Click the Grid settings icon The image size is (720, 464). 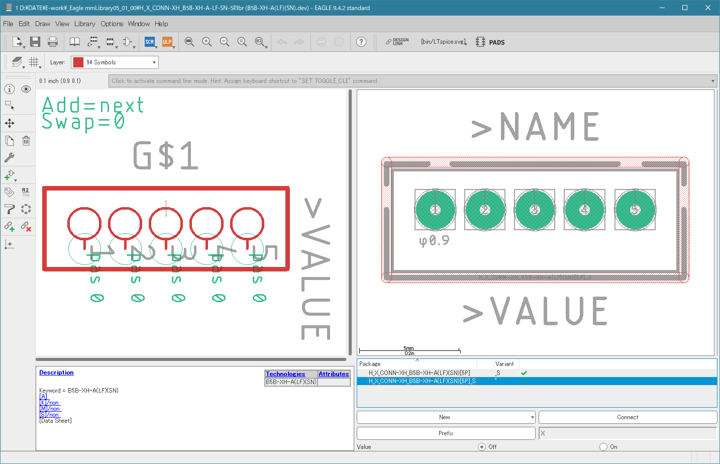(x=34, y=62)
